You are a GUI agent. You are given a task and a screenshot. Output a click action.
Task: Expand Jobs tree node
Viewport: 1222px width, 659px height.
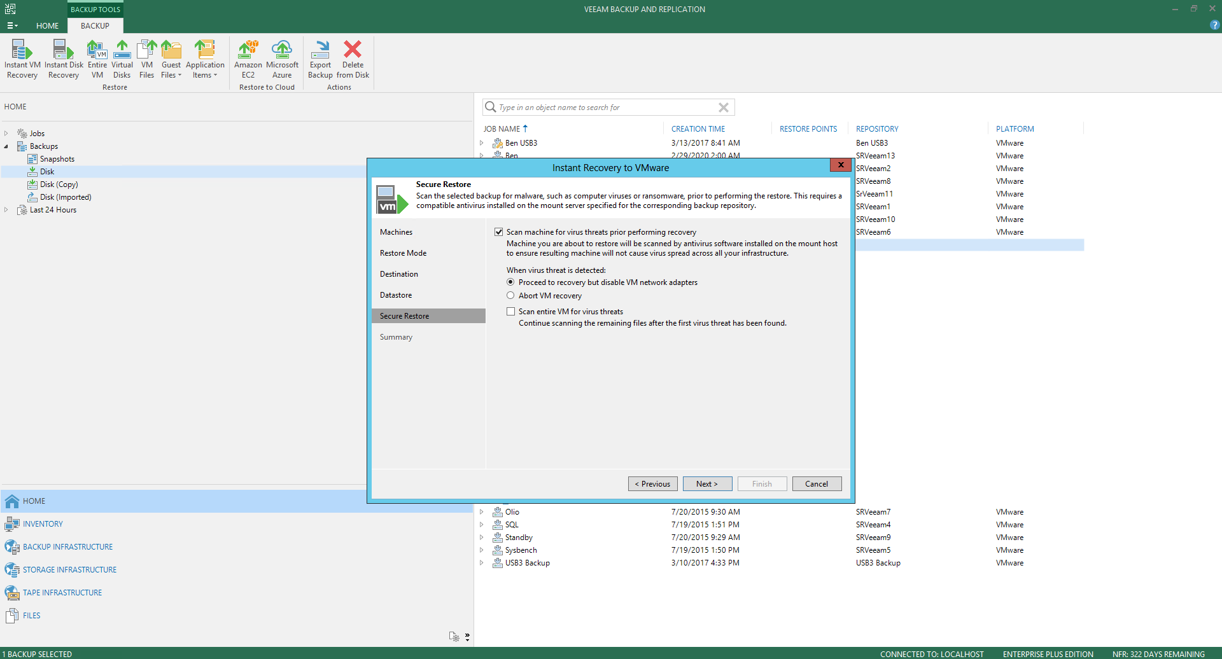(x=6, y=134)
